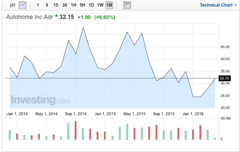240x152 pixels.
Task: Click the Investing.com watermark logo
Action: tap(40, 100)
